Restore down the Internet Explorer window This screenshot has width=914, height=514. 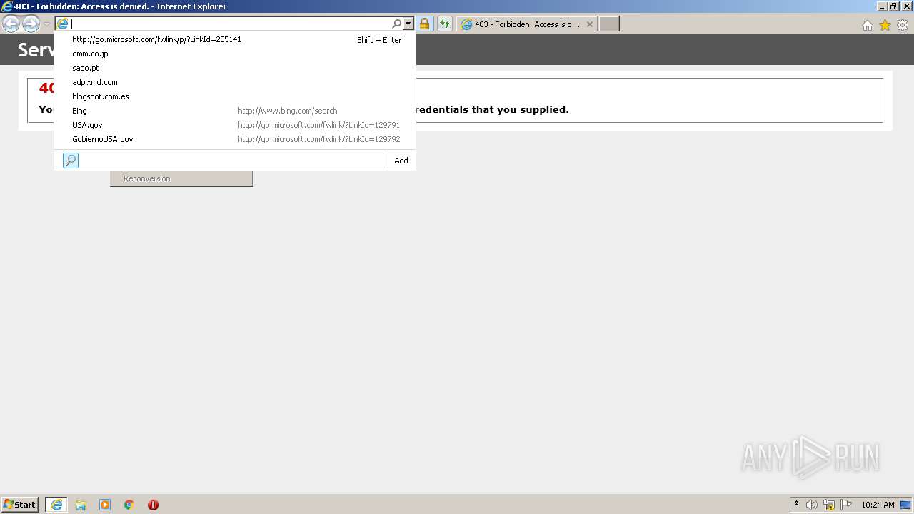893,6
